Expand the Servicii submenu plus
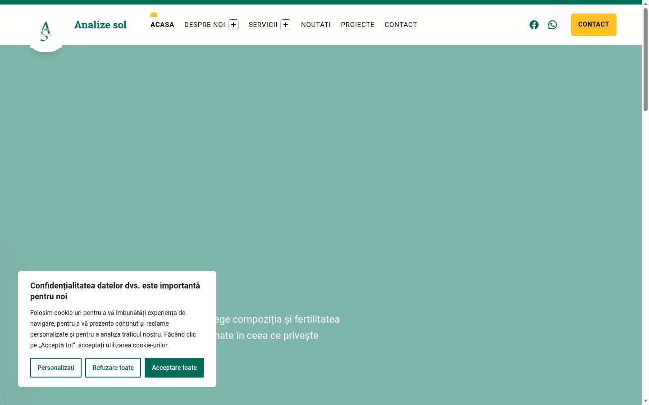Image resolution: width=649 pixels, height=405 pixels. pos(286,25)
